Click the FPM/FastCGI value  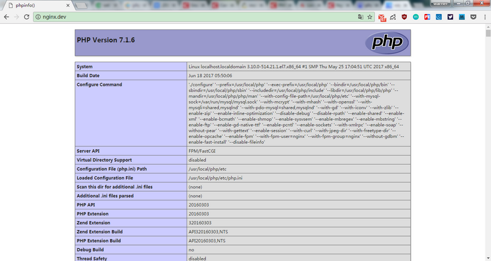(202, 151)
